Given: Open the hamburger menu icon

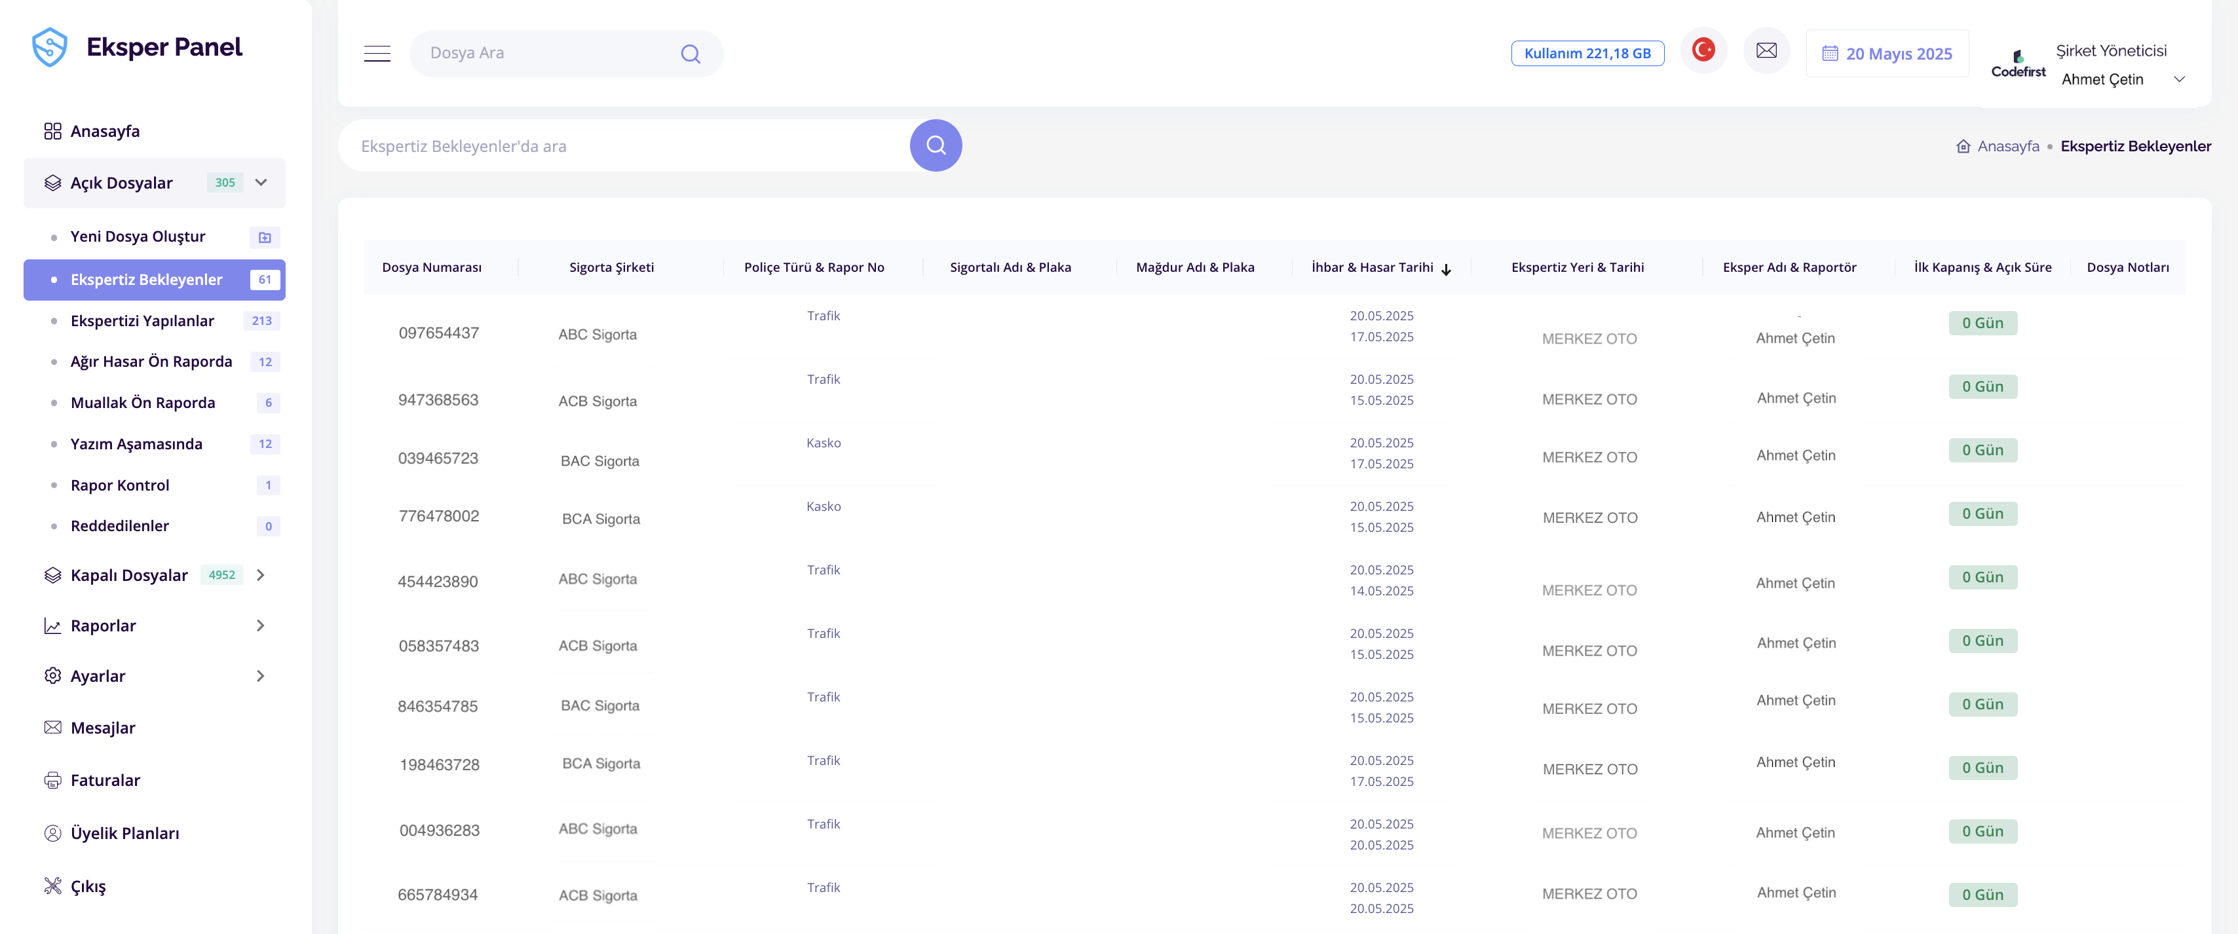Looking at the screenshot, I should [x=377, y=54].
